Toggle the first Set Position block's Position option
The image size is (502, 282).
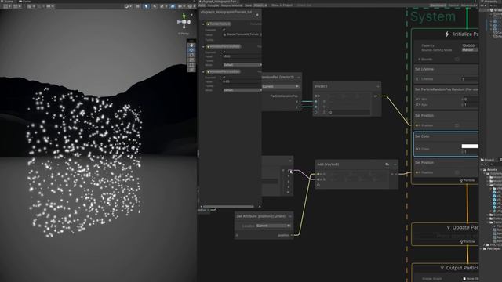pos(457,125)
